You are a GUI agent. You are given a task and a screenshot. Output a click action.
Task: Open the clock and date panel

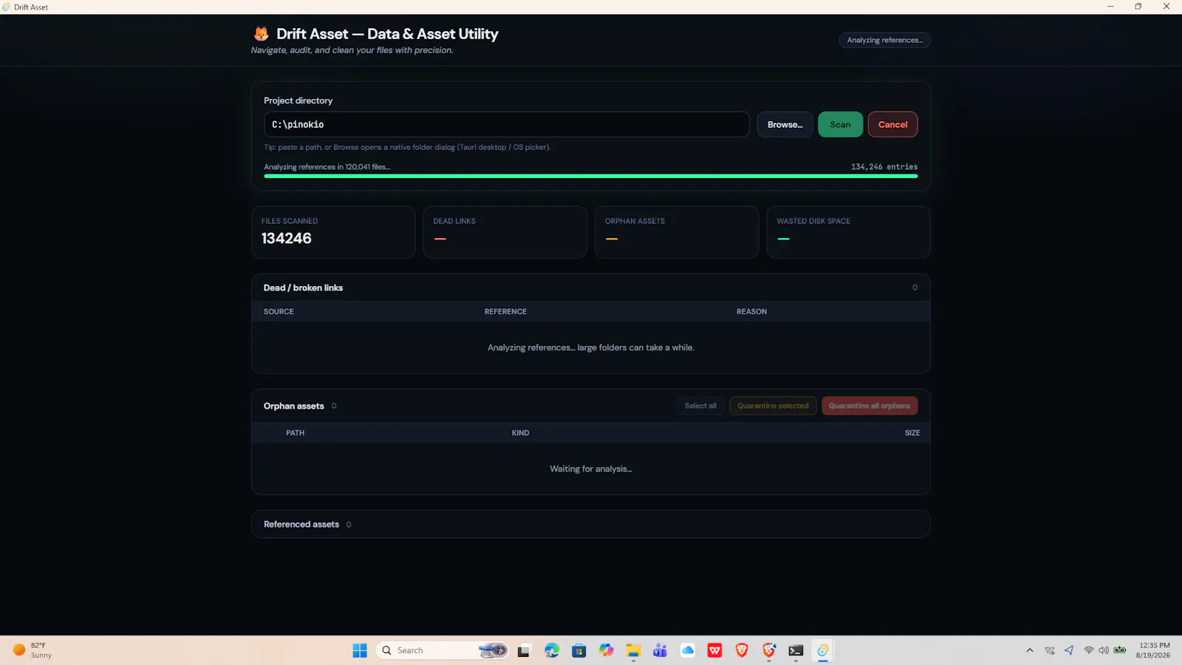tap(1154, 650)
